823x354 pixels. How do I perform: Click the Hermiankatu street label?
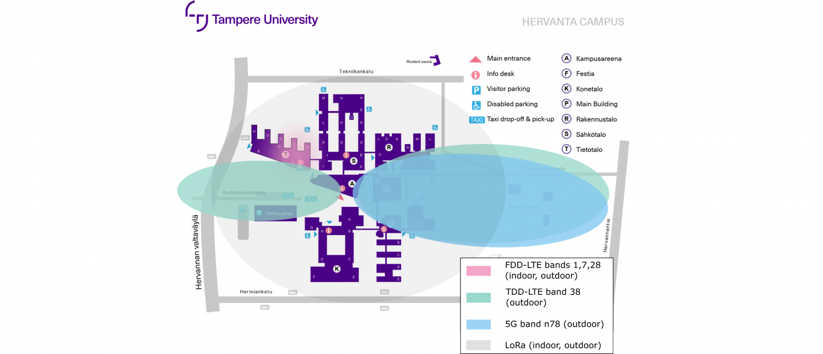[x=256, y=292]
